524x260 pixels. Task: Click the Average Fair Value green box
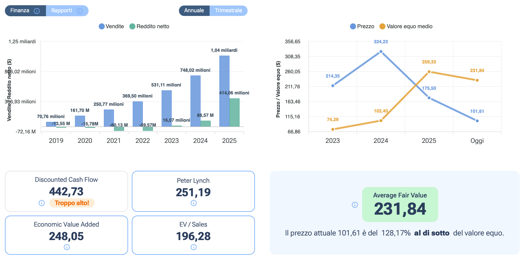click(400, 205)
